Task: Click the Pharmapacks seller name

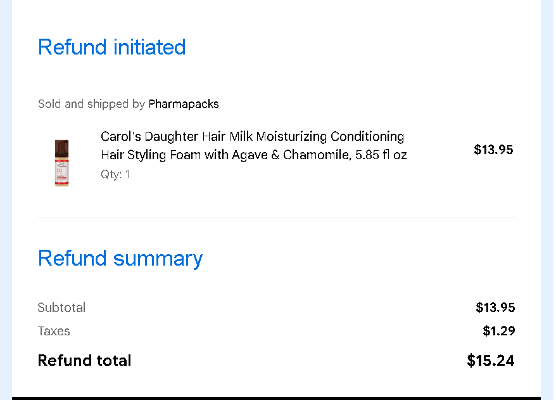Action: pyautogui.click(x=183, y=104)
